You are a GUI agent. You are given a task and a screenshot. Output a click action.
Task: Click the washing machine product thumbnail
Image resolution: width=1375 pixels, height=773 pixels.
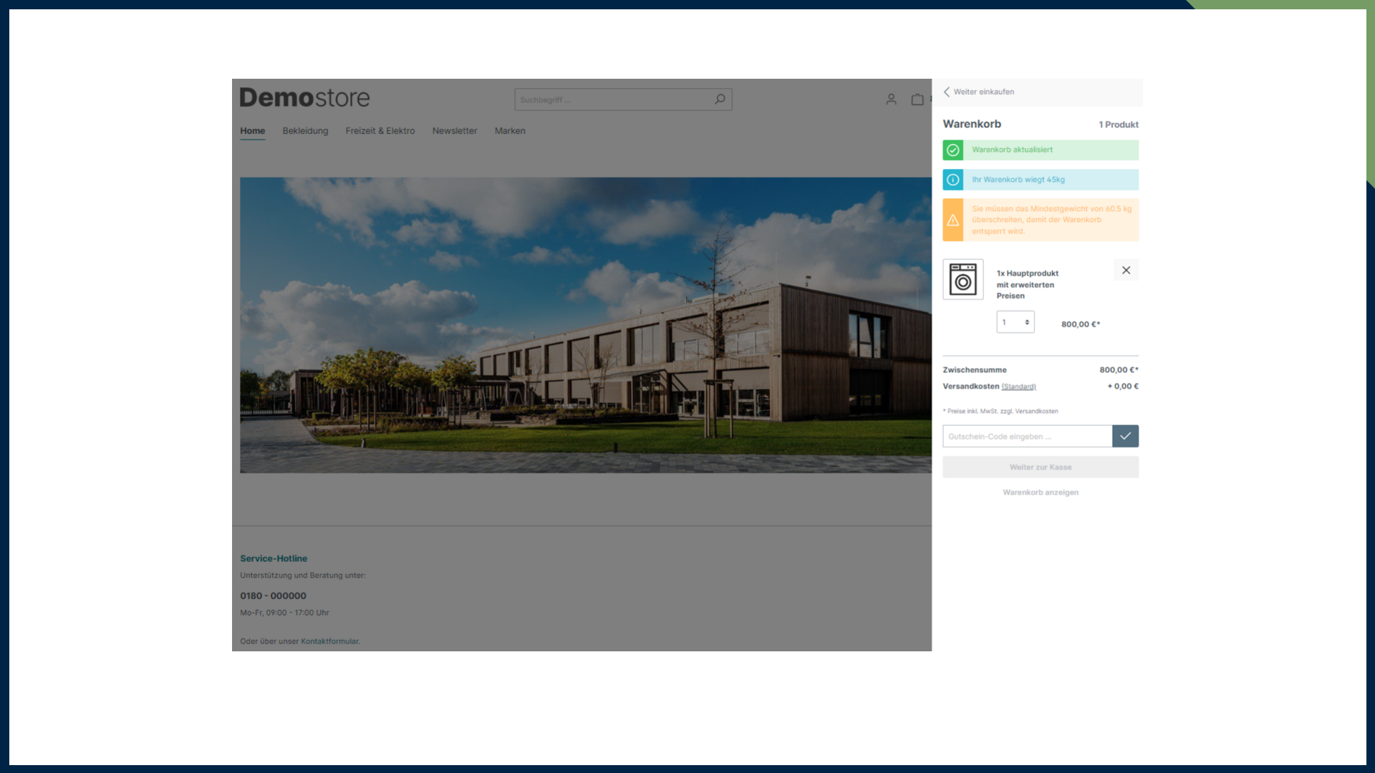963,279
